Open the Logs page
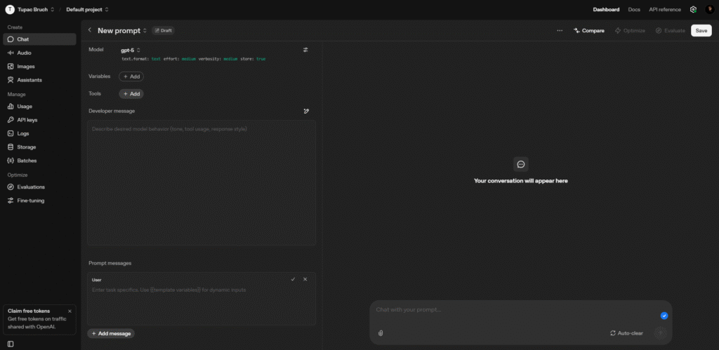Screen dimensions: 719x350 click(39, 133)
